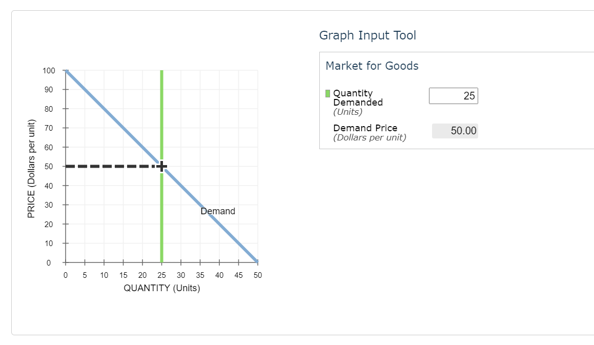This screenshot has width=594, height=345.
Task: Click the PRICE axis label
Action: (32, 166)
